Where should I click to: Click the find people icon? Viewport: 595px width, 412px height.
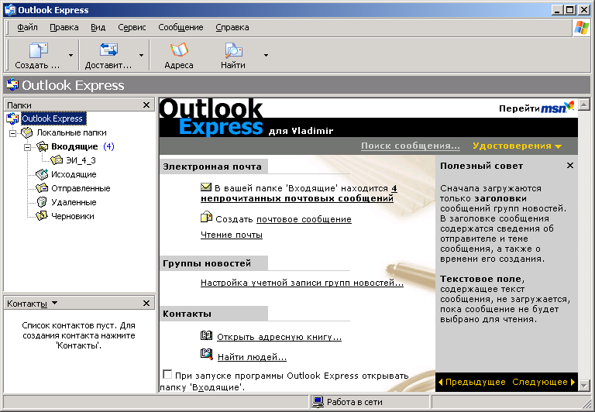pyautogui.click(x=206, y=355)
